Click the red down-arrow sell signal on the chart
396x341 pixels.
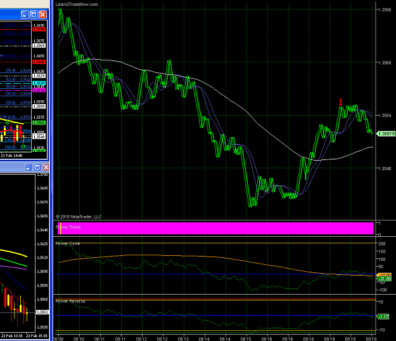pos(340,102)
